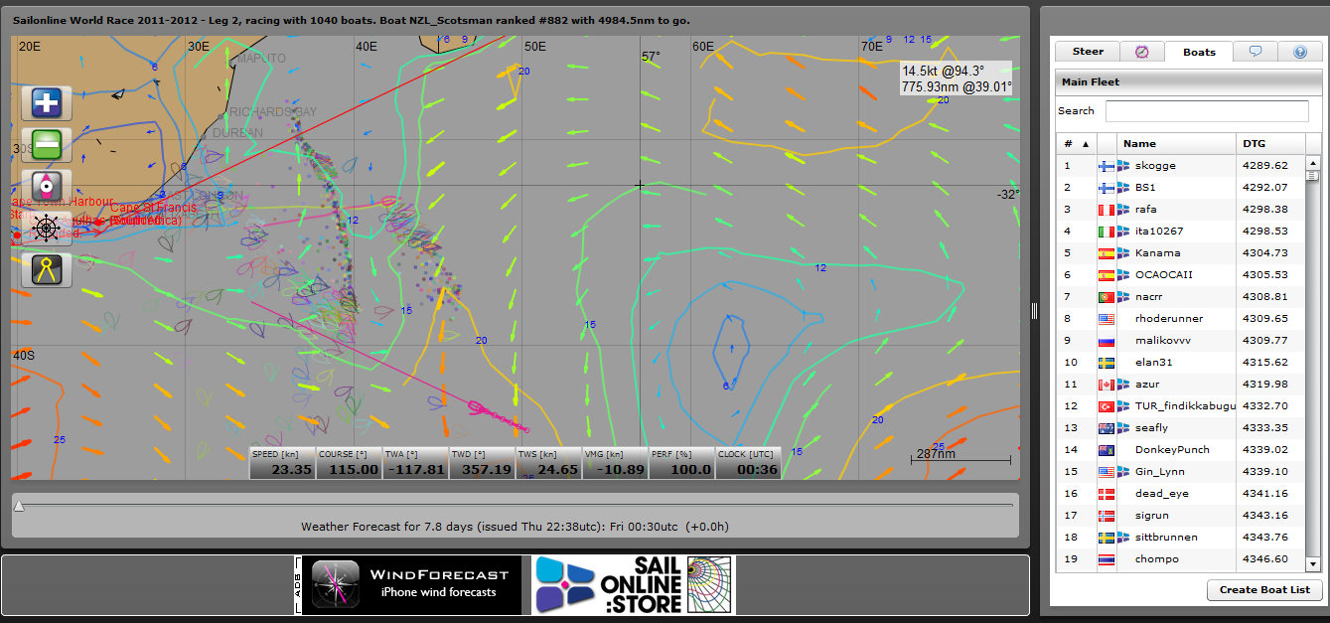Click the DURBAN label on the map

coord(237,133)
